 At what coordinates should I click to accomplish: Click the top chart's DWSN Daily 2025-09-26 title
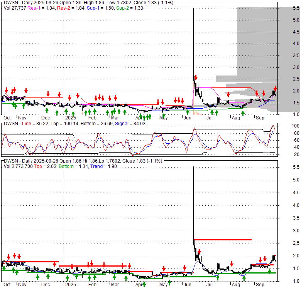point(88,3)
